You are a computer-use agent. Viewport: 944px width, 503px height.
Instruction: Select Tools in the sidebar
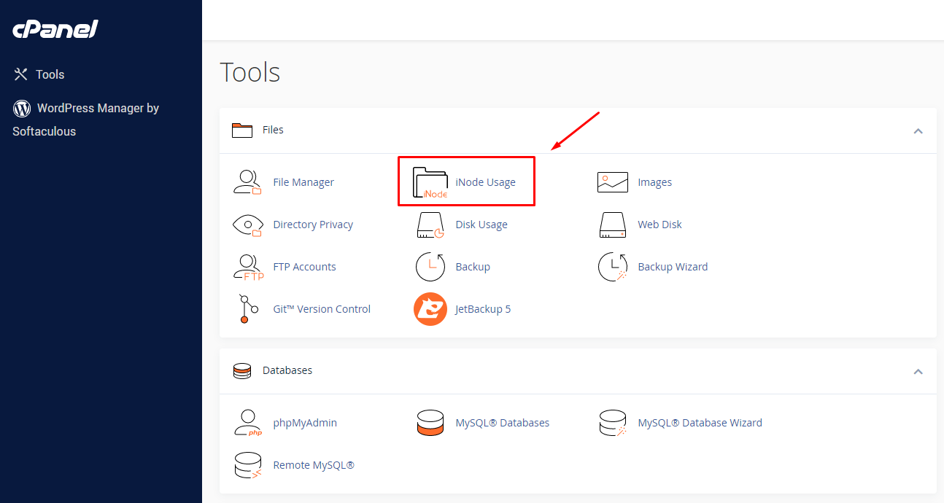(50, 74)
